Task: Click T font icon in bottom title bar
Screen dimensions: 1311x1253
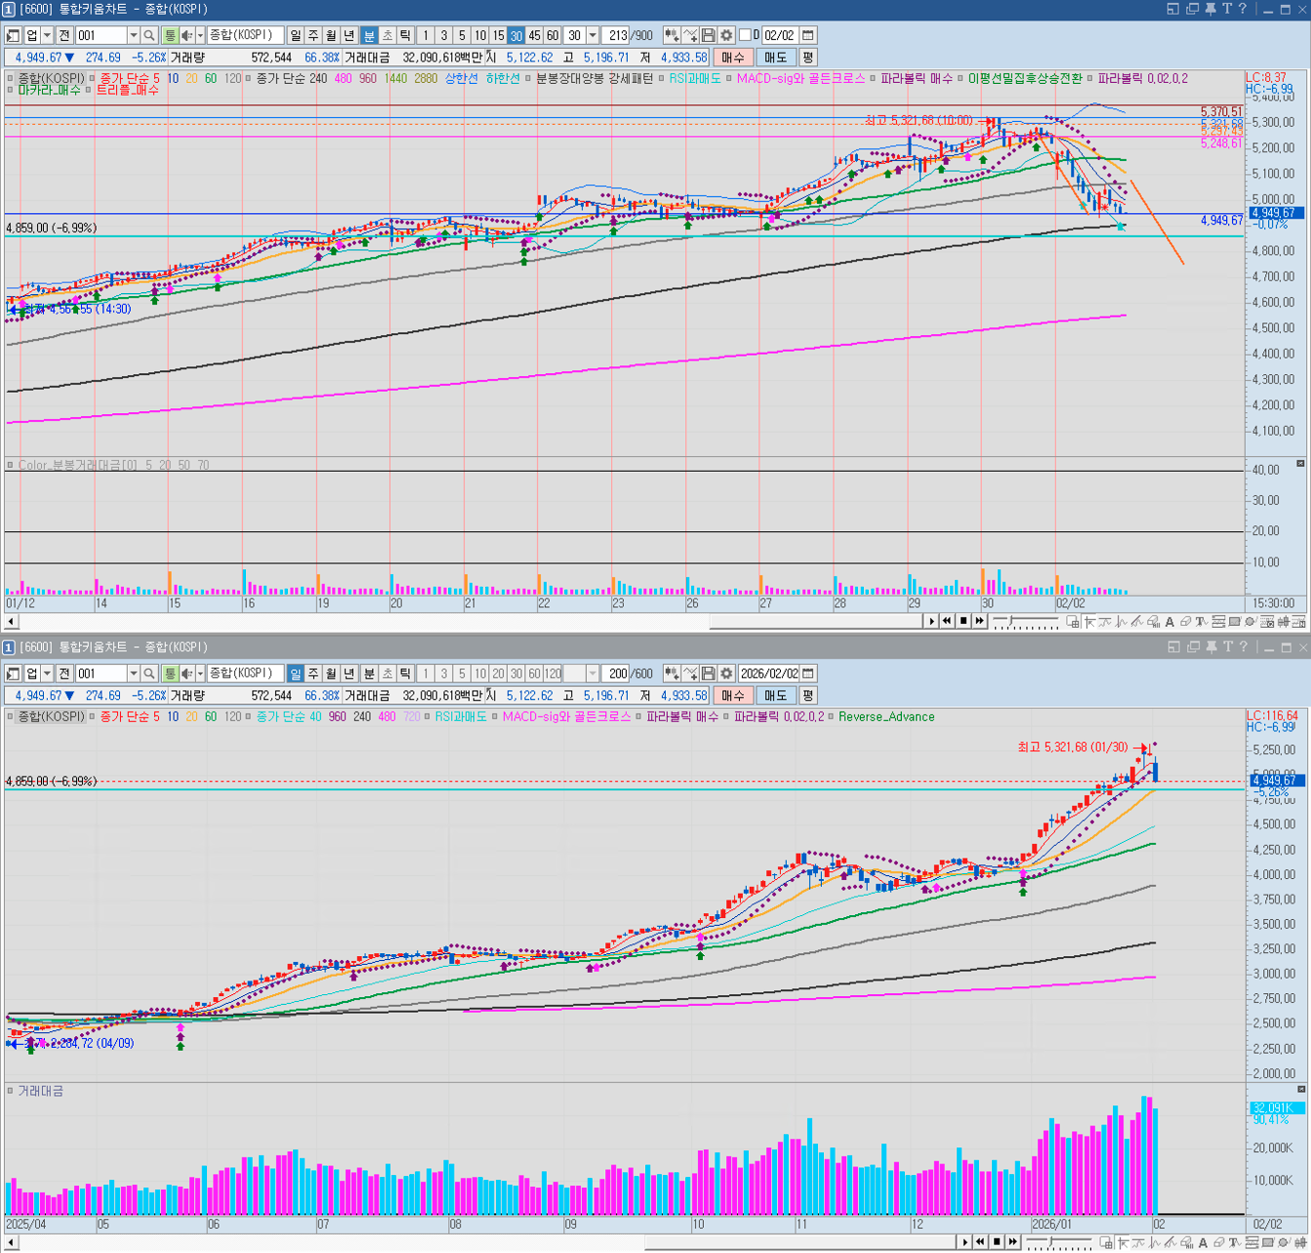Action: coord(1228,647)
